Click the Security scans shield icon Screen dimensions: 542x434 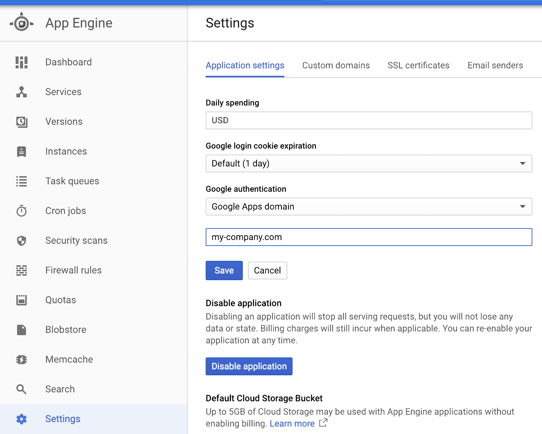(22, 241)
